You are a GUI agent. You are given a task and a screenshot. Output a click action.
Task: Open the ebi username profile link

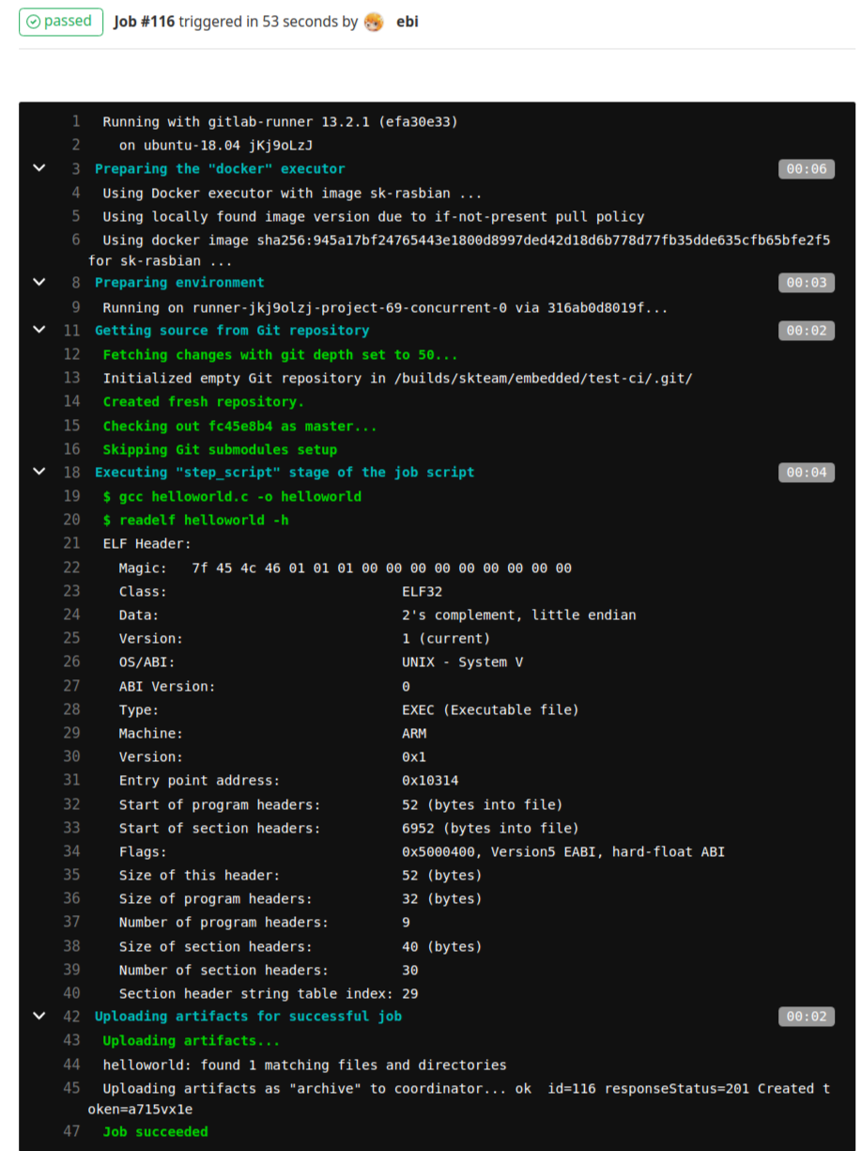[408, 22]
